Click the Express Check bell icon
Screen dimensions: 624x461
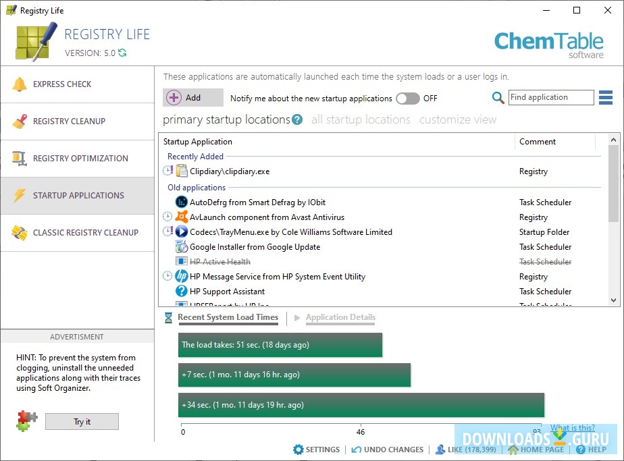20,84
